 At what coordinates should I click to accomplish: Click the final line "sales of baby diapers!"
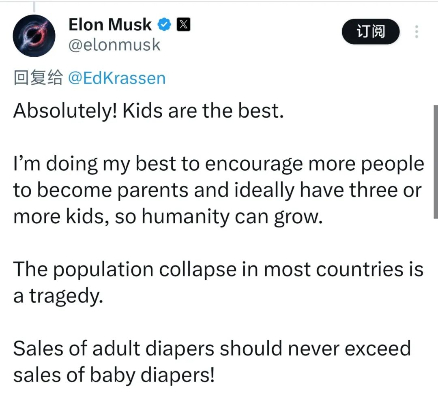[114, 375]
